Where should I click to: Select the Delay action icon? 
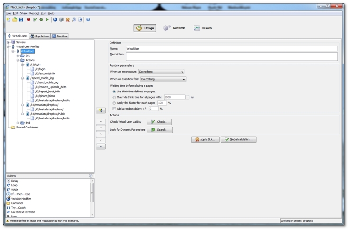coord(9,181)
